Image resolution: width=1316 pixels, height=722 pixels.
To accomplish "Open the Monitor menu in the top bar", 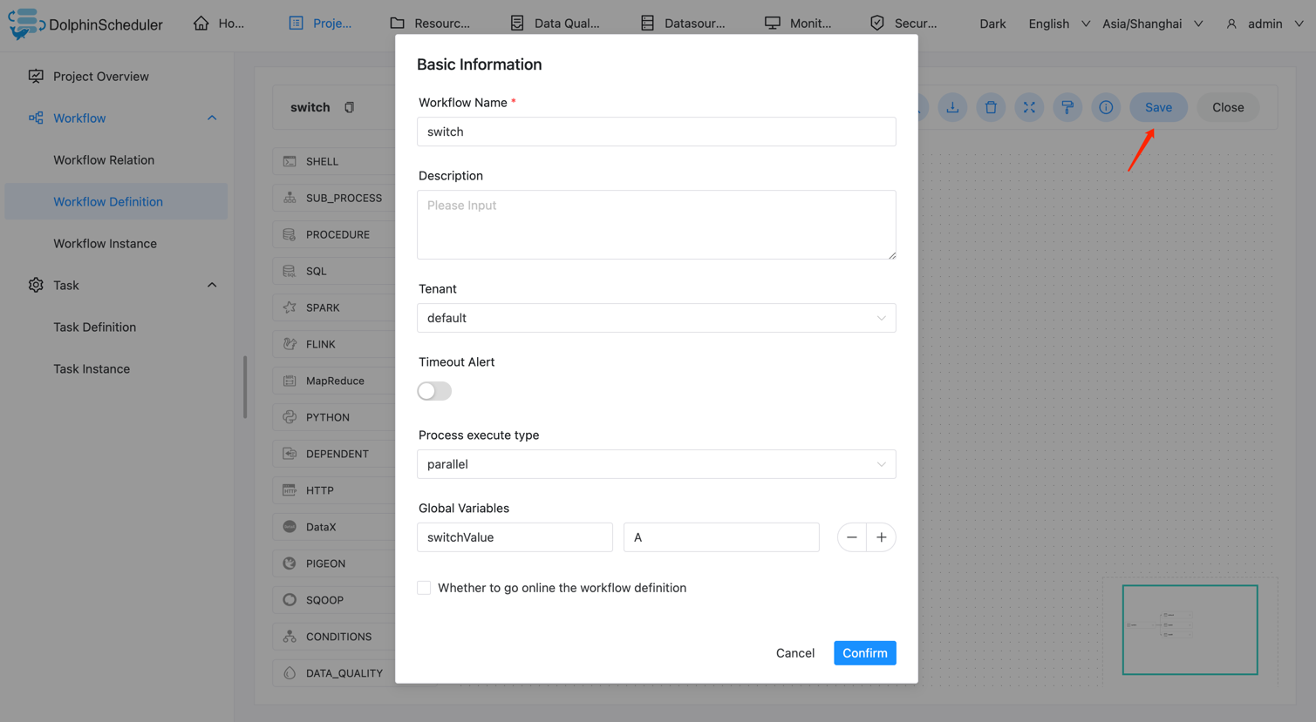I will click(799, 24).
